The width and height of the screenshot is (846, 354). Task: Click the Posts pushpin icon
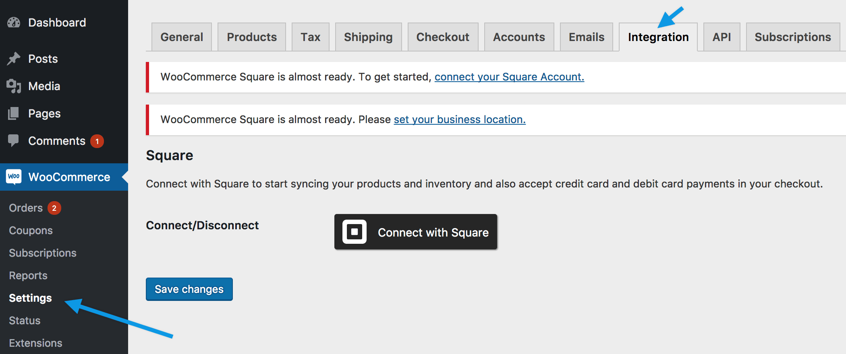pyautogui.click(x=14, y=59)
